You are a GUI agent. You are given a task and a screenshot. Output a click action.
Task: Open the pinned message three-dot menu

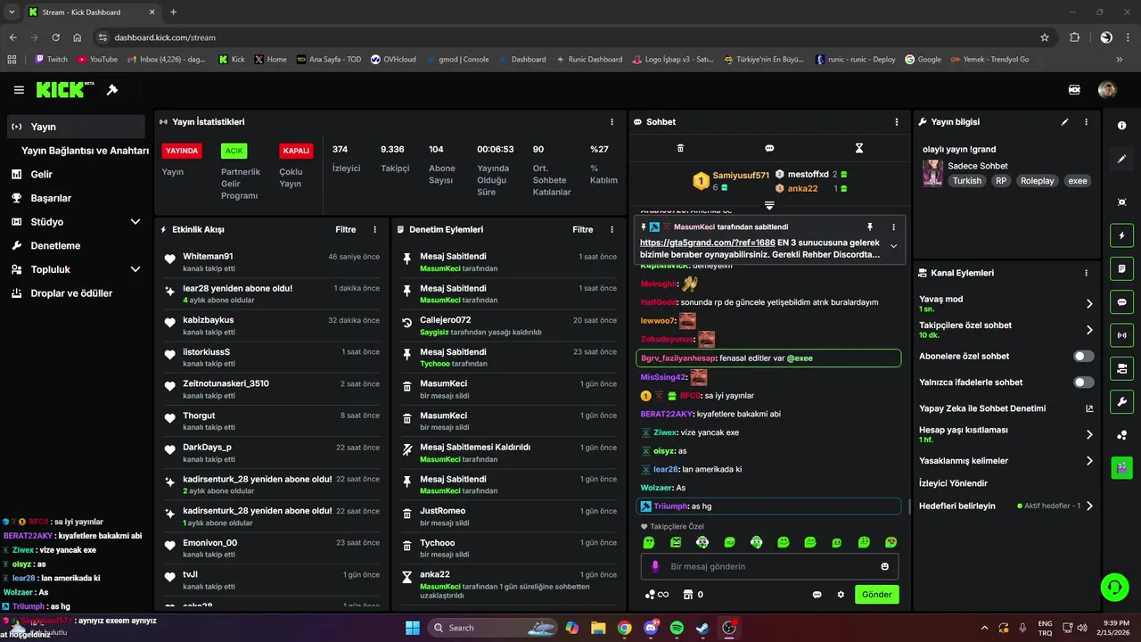click(893, 227)
